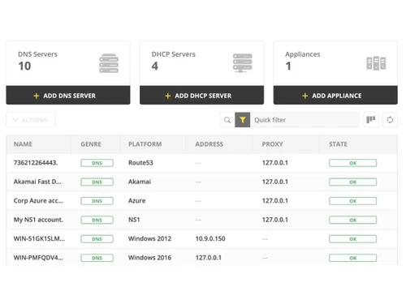Image resolution: width=406 pixels, height=304 pixels.
Task: Click the Akamai platform cell
Action: 140,182
